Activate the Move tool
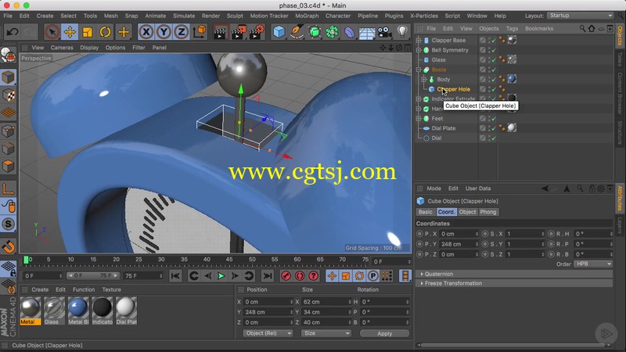Screen dimensions: 626x352 70,31
